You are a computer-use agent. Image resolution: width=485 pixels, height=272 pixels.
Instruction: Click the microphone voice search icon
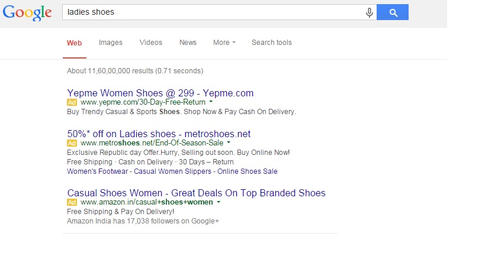point(369,12)
